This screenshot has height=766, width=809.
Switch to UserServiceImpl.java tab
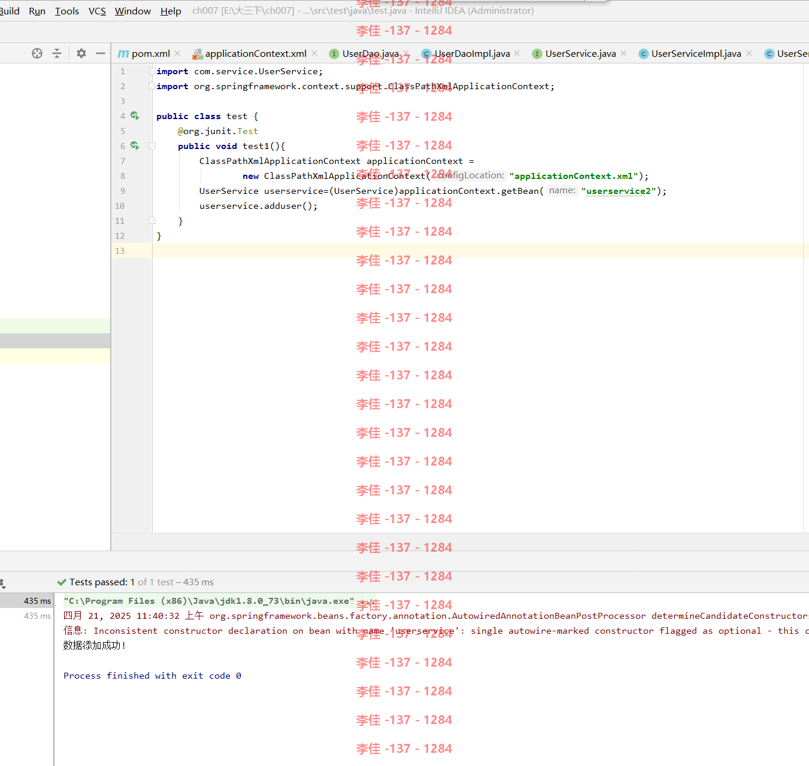pos(696,53)
